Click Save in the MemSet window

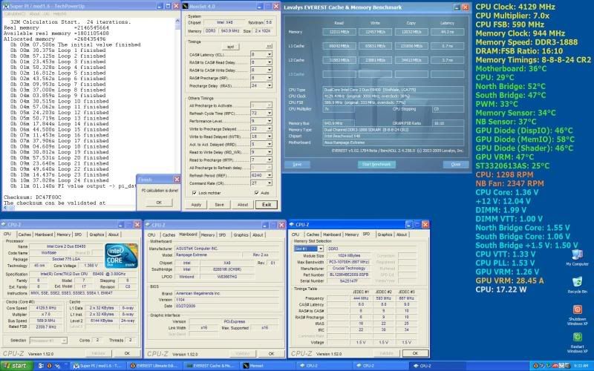[219, 205]
